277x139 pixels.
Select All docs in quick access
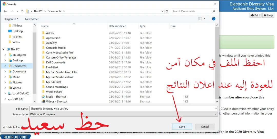(x=17, y=25)
